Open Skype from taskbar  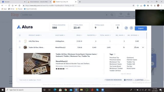click(97, 90)
